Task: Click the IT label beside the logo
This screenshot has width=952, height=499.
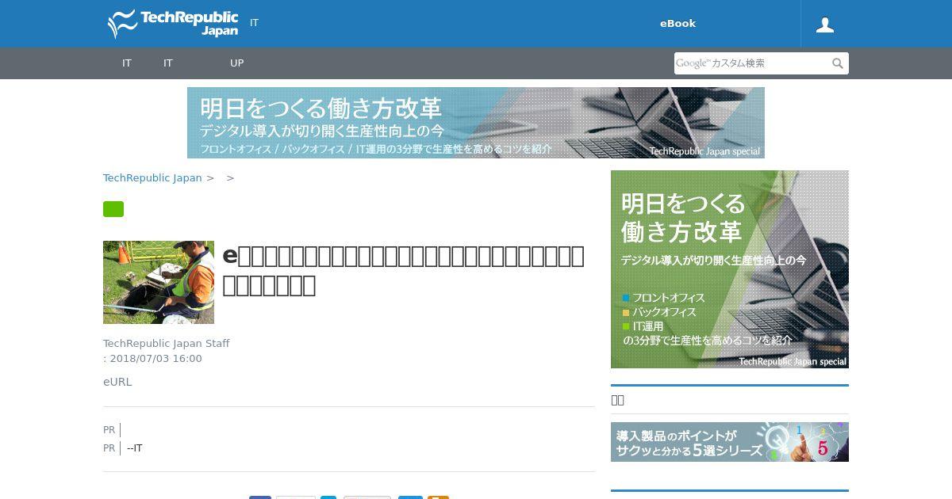Action: pyautogui.click(x=254, y=23)
